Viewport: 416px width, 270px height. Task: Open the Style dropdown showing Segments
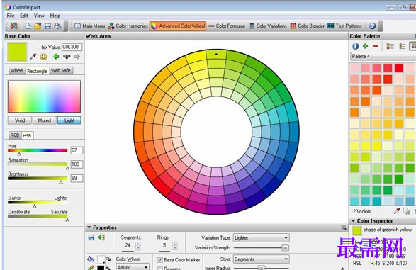(x=262, y=259)
